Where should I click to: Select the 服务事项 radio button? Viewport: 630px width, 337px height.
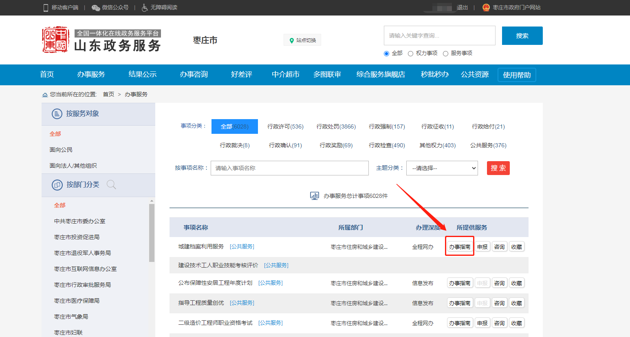(445, 53)
